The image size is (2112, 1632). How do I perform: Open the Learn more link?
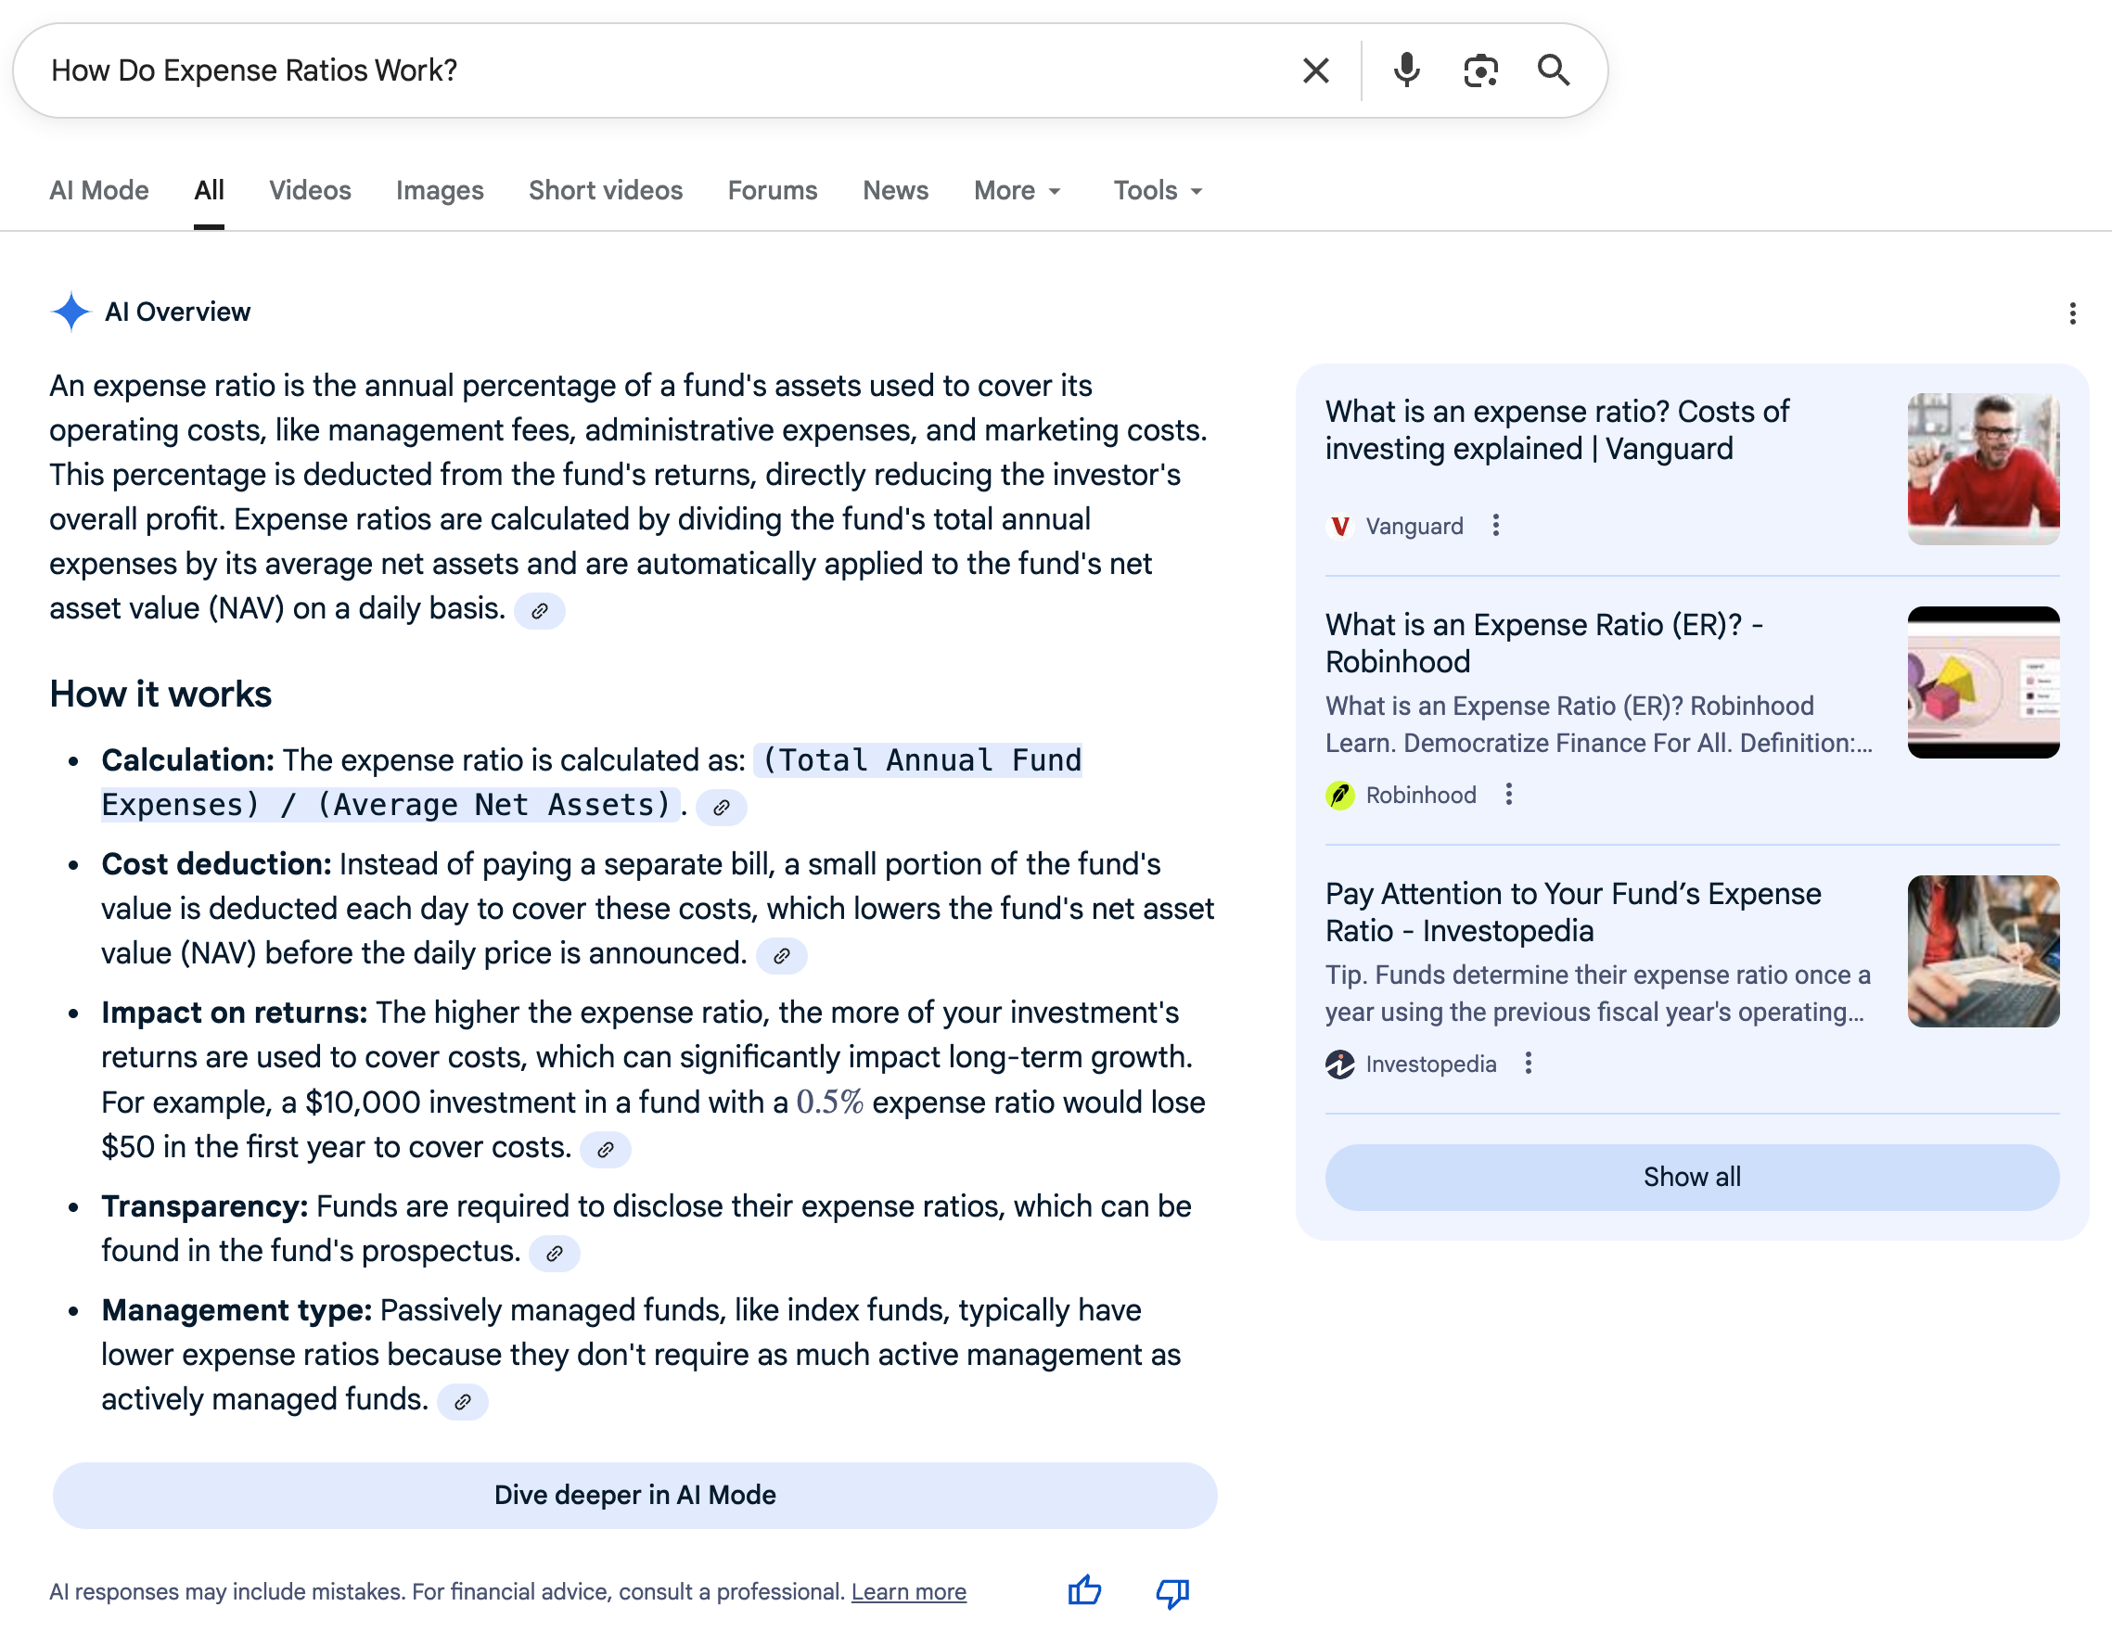(908, 1591)
